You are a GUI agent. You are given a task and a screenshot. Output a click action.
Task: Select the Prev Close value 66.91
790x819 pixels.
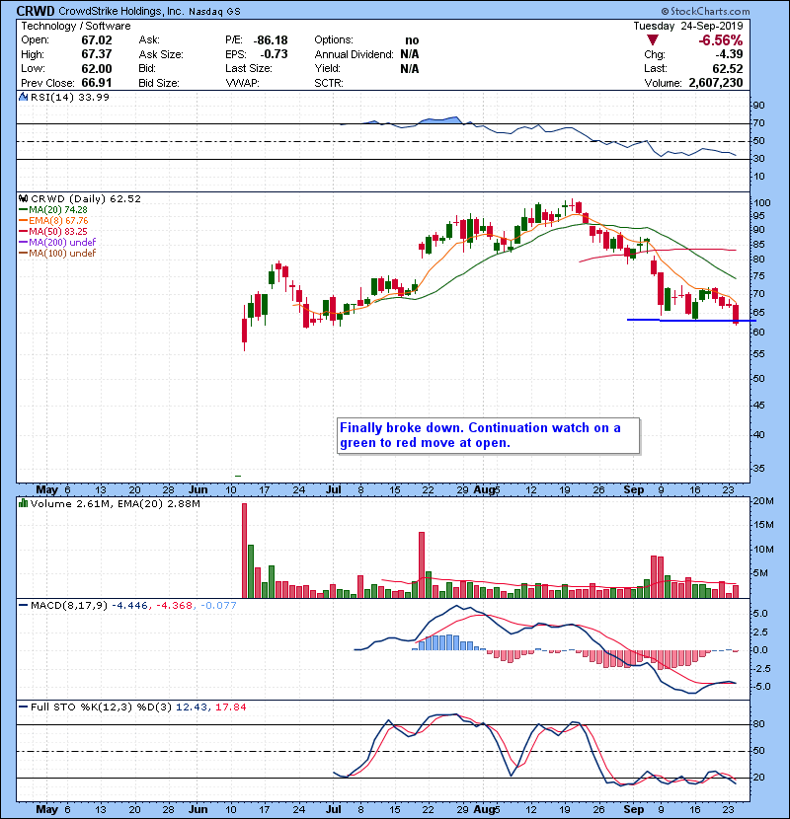tap(97, 83)
